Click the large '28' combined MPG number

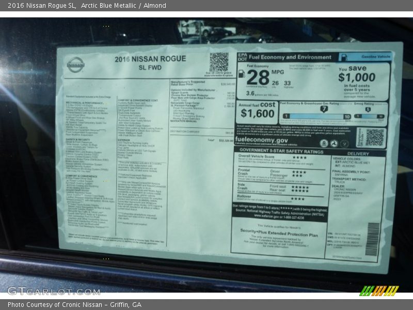click(258, 78)
